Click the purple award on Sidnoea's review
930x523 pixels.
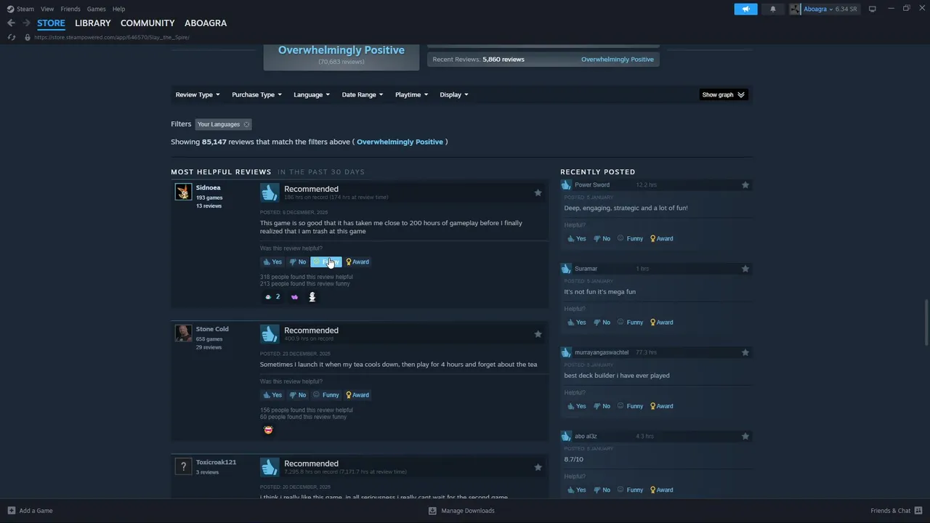(x=294, y=297)
